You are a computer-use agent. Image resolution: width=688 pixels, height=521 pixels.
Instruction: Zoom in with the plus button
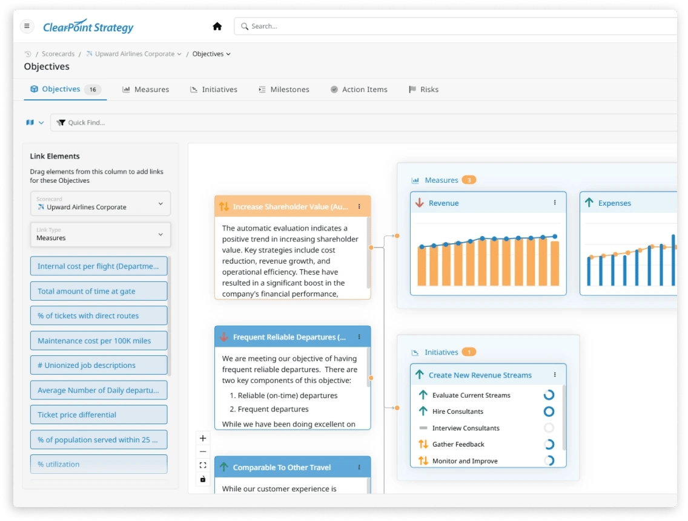(x=203, y=438)
